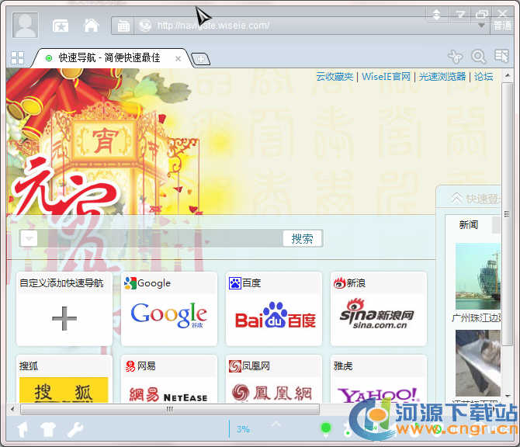Click the Sina eye favicon
The image size is (520, 447).
pyautogui.click(x=340, y=283)
